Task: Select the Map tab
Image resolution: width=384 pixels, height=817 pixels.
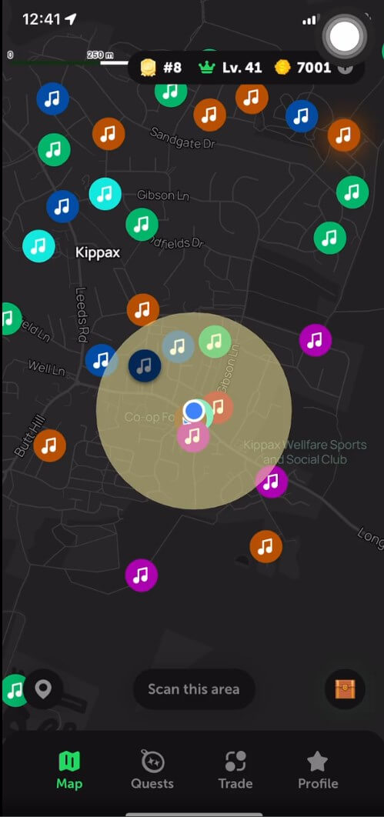Action: tap(68, 770)
